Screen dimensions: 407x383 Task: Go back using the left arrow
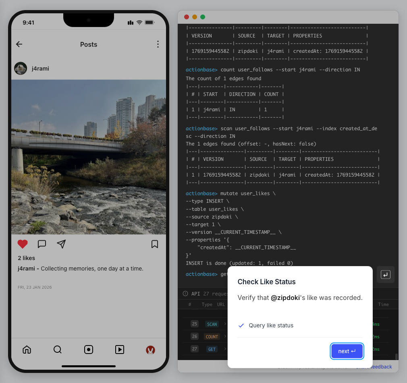pos(19,44)
